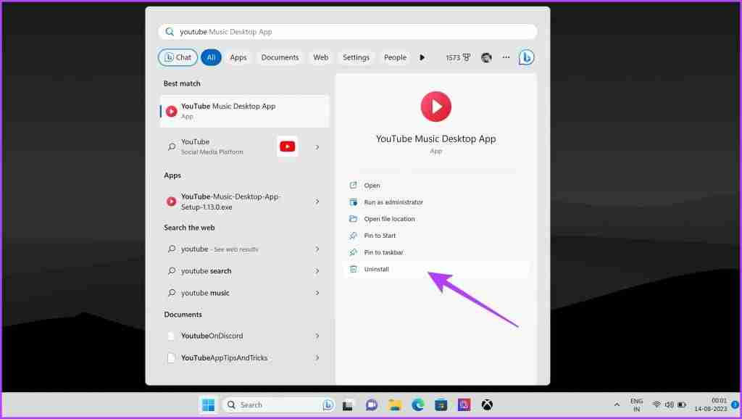
Task: Open the Wi-Fi network icon
Action: tap(656, 405)
